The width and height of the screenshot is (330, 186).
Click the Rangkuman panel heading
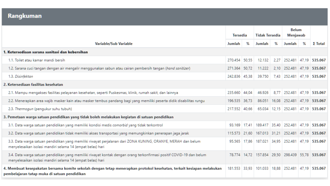(x=25, y=16)
